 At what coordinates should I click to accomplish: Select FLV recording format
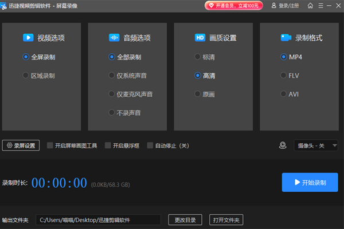[290, 76]
